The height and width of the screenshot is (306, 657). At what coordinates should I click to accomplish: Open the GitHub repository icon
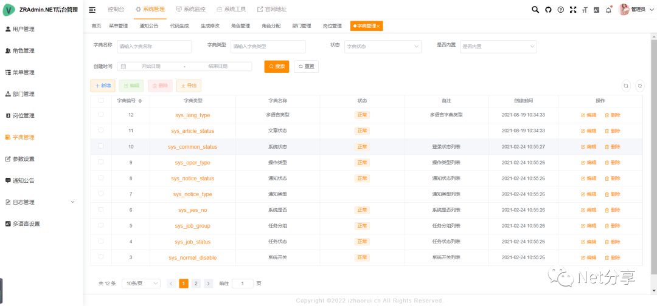point(548,10)
